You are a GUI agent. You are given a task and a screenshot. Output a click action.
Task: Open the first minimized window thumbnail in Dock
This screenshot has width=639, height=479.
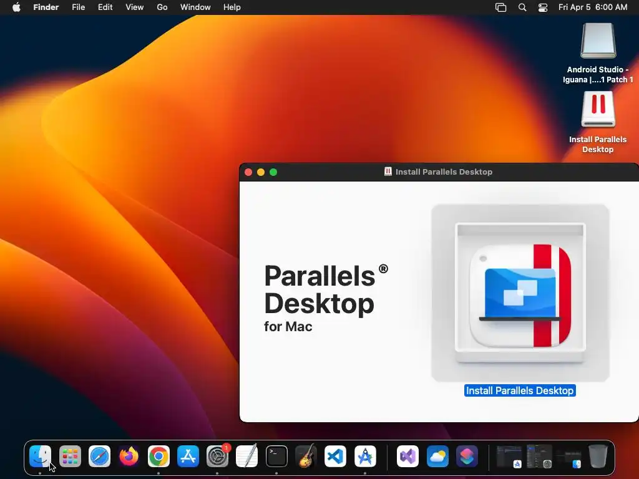[x=509, y=457]
